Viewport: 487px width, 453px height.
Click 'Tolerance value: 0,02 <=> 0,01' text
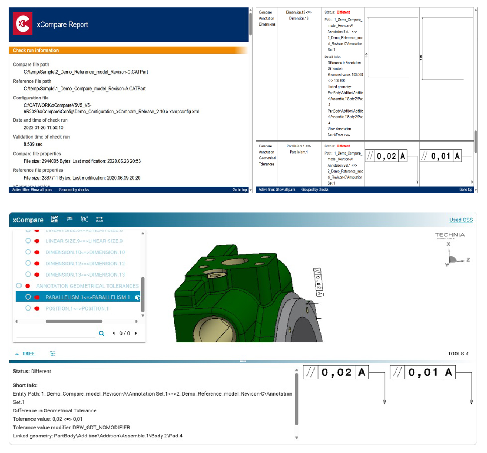47,419
